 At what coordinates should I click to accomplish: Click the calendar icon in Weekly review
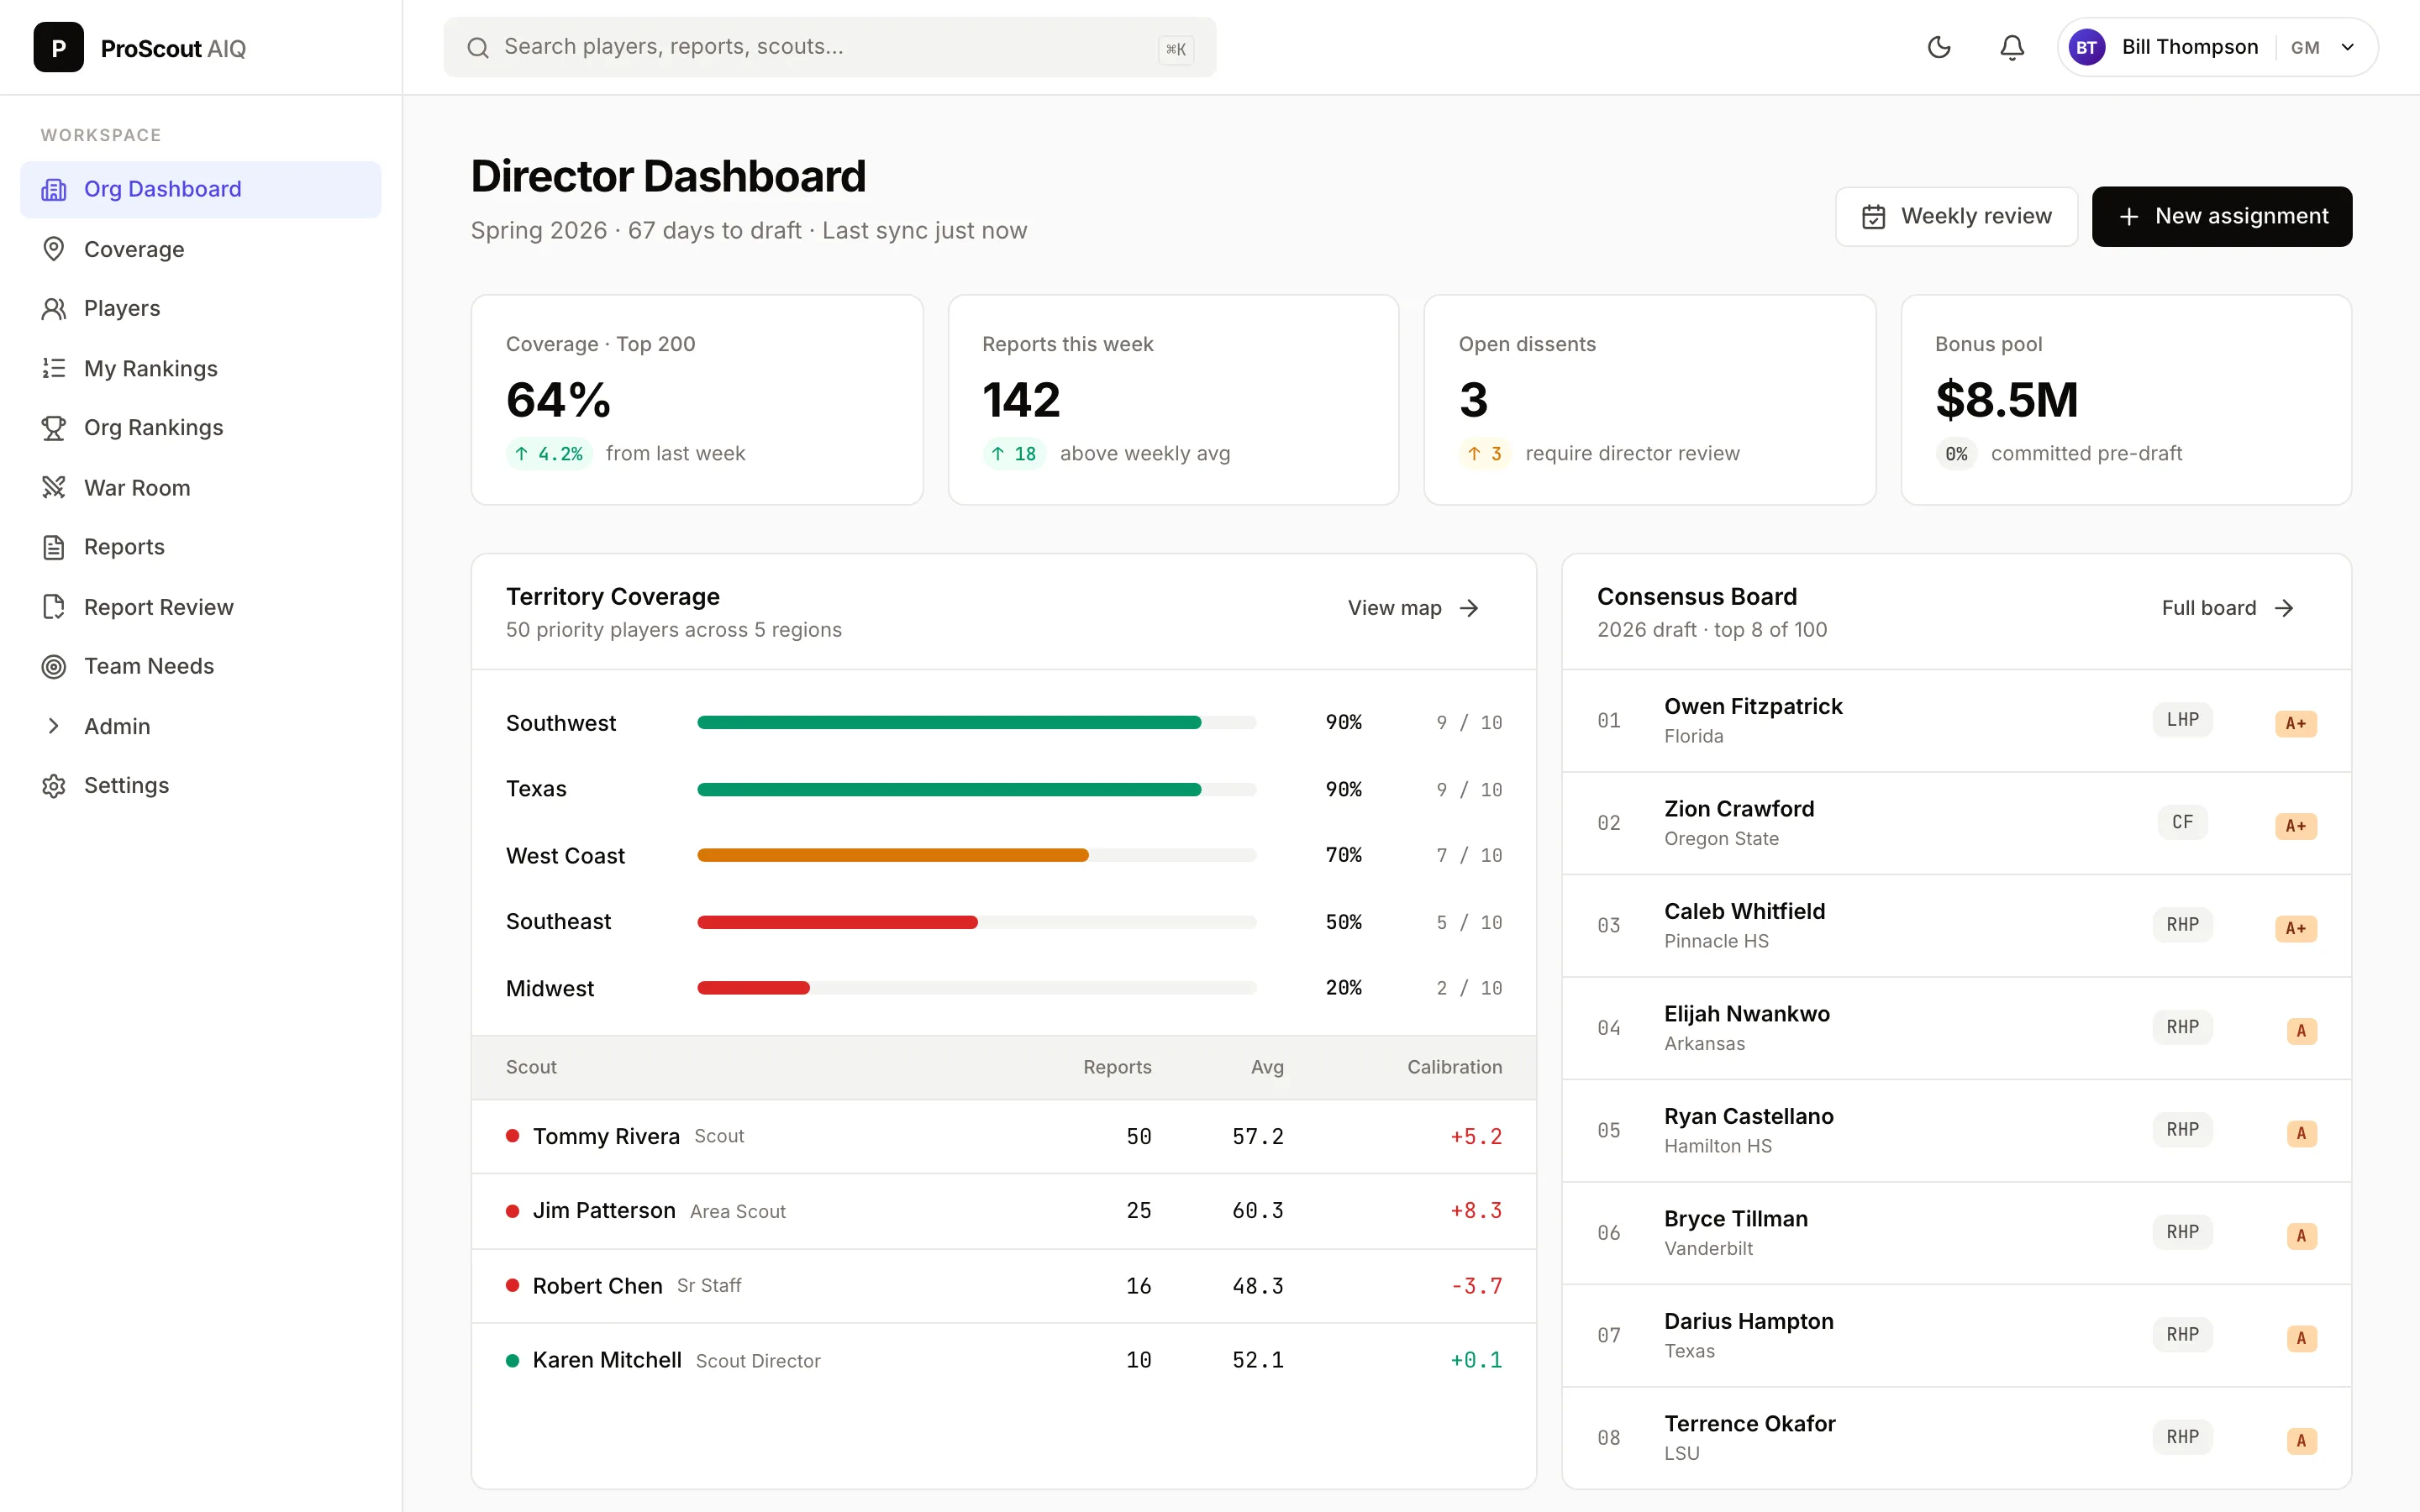pos(1873,216)
